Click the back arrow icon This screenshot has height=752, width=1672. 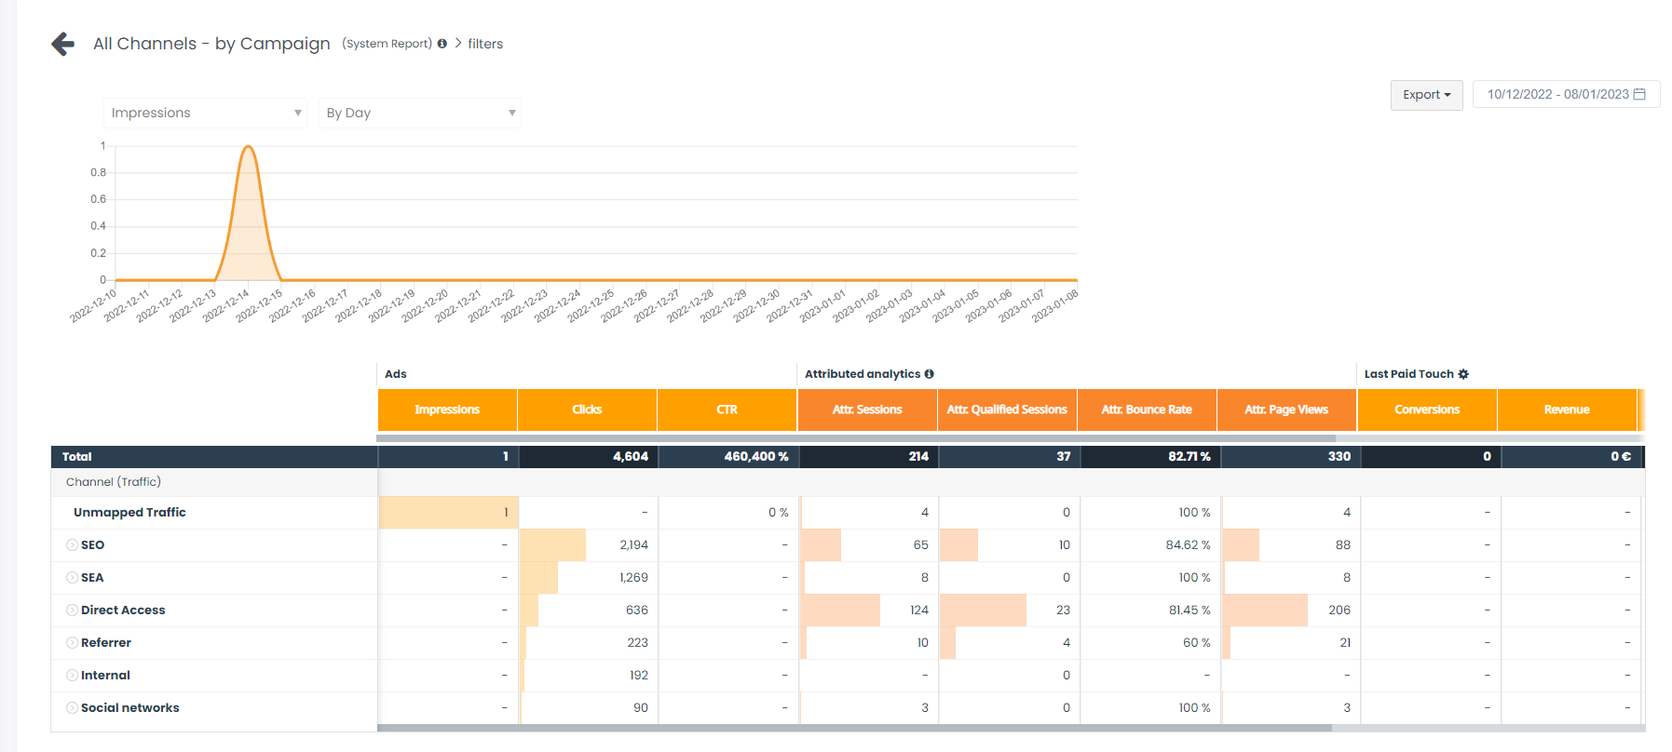(62, 44)
